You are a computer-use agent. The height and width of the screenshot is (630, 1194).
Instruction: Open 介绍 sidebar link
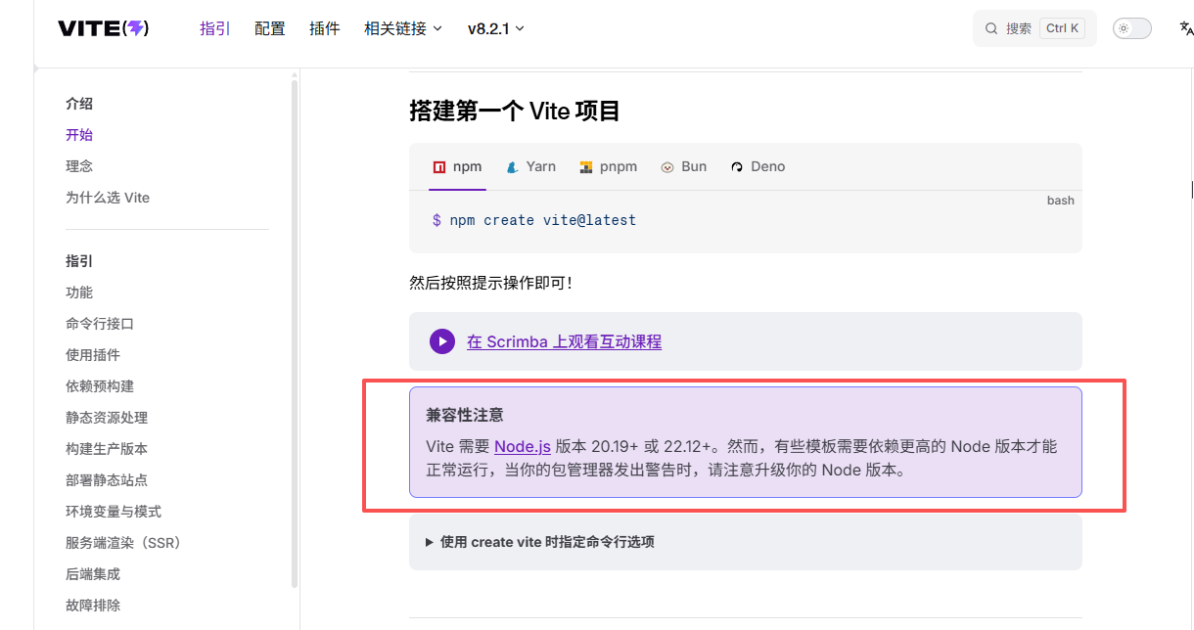pos(79,104)
